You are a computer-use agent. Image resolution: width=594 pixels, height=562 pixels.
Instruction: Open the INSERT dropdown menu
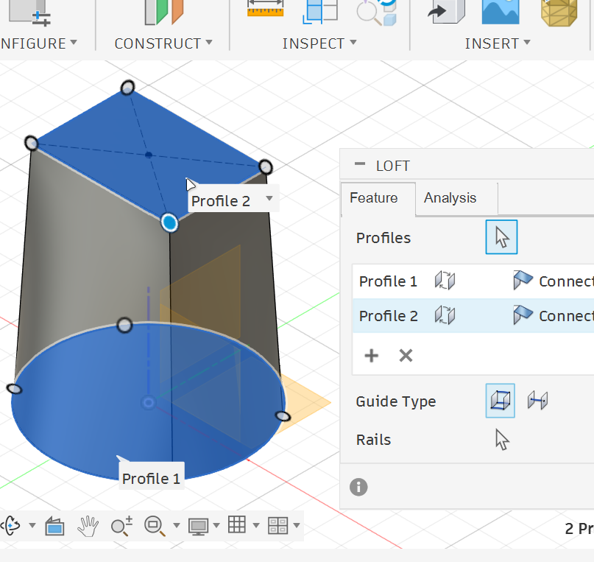[x=498, y=43]
